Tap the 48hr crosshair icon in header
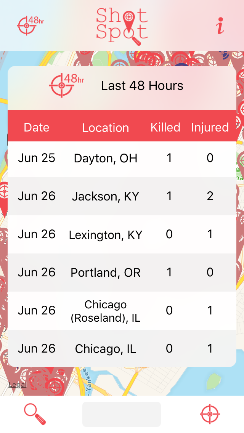 30,26
